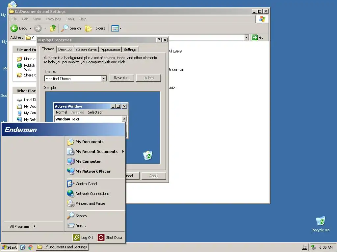Switch to the Screen Saver tab
This screenshot has width=337, height=252.
pos(86,50)
